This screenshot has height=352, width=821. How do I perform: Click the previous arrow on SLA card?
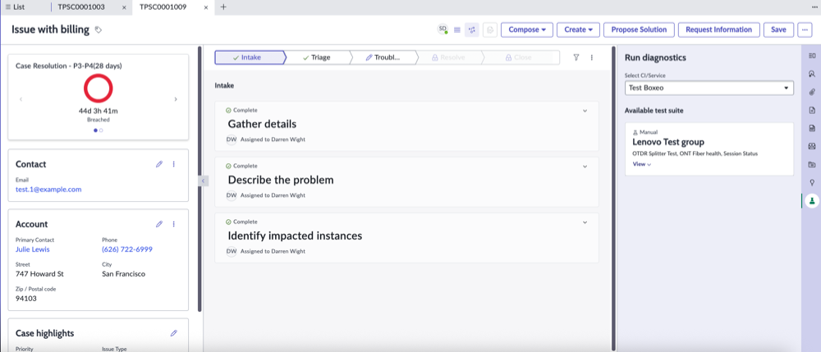click(21, 98)
